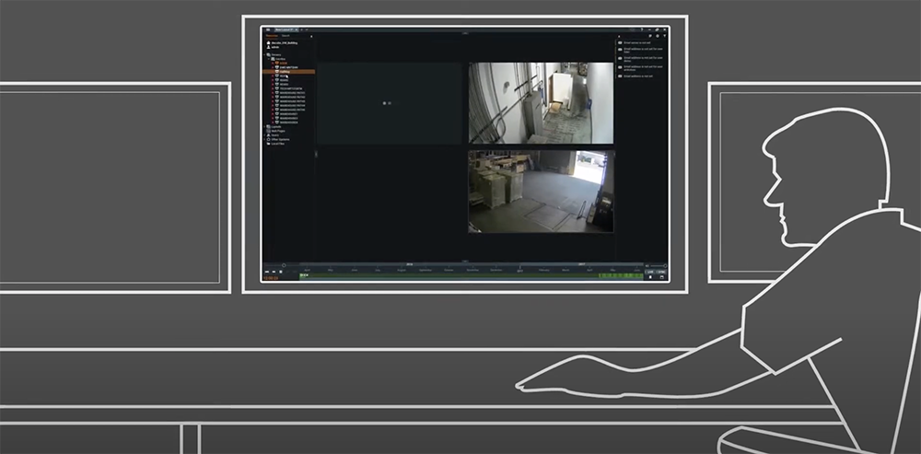Adjust the playback speed slider
921x454 pixels.
tap(284, 265)
